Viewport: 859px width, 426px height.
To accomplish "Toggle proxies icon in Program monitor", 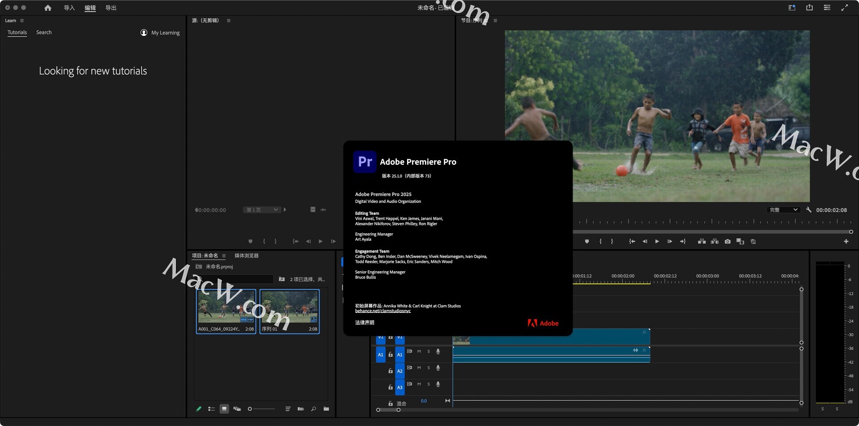I will (x=753, y=241).
